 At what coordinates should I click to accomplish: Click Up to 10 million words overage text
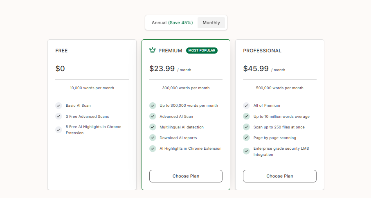[x=281, y=117]
